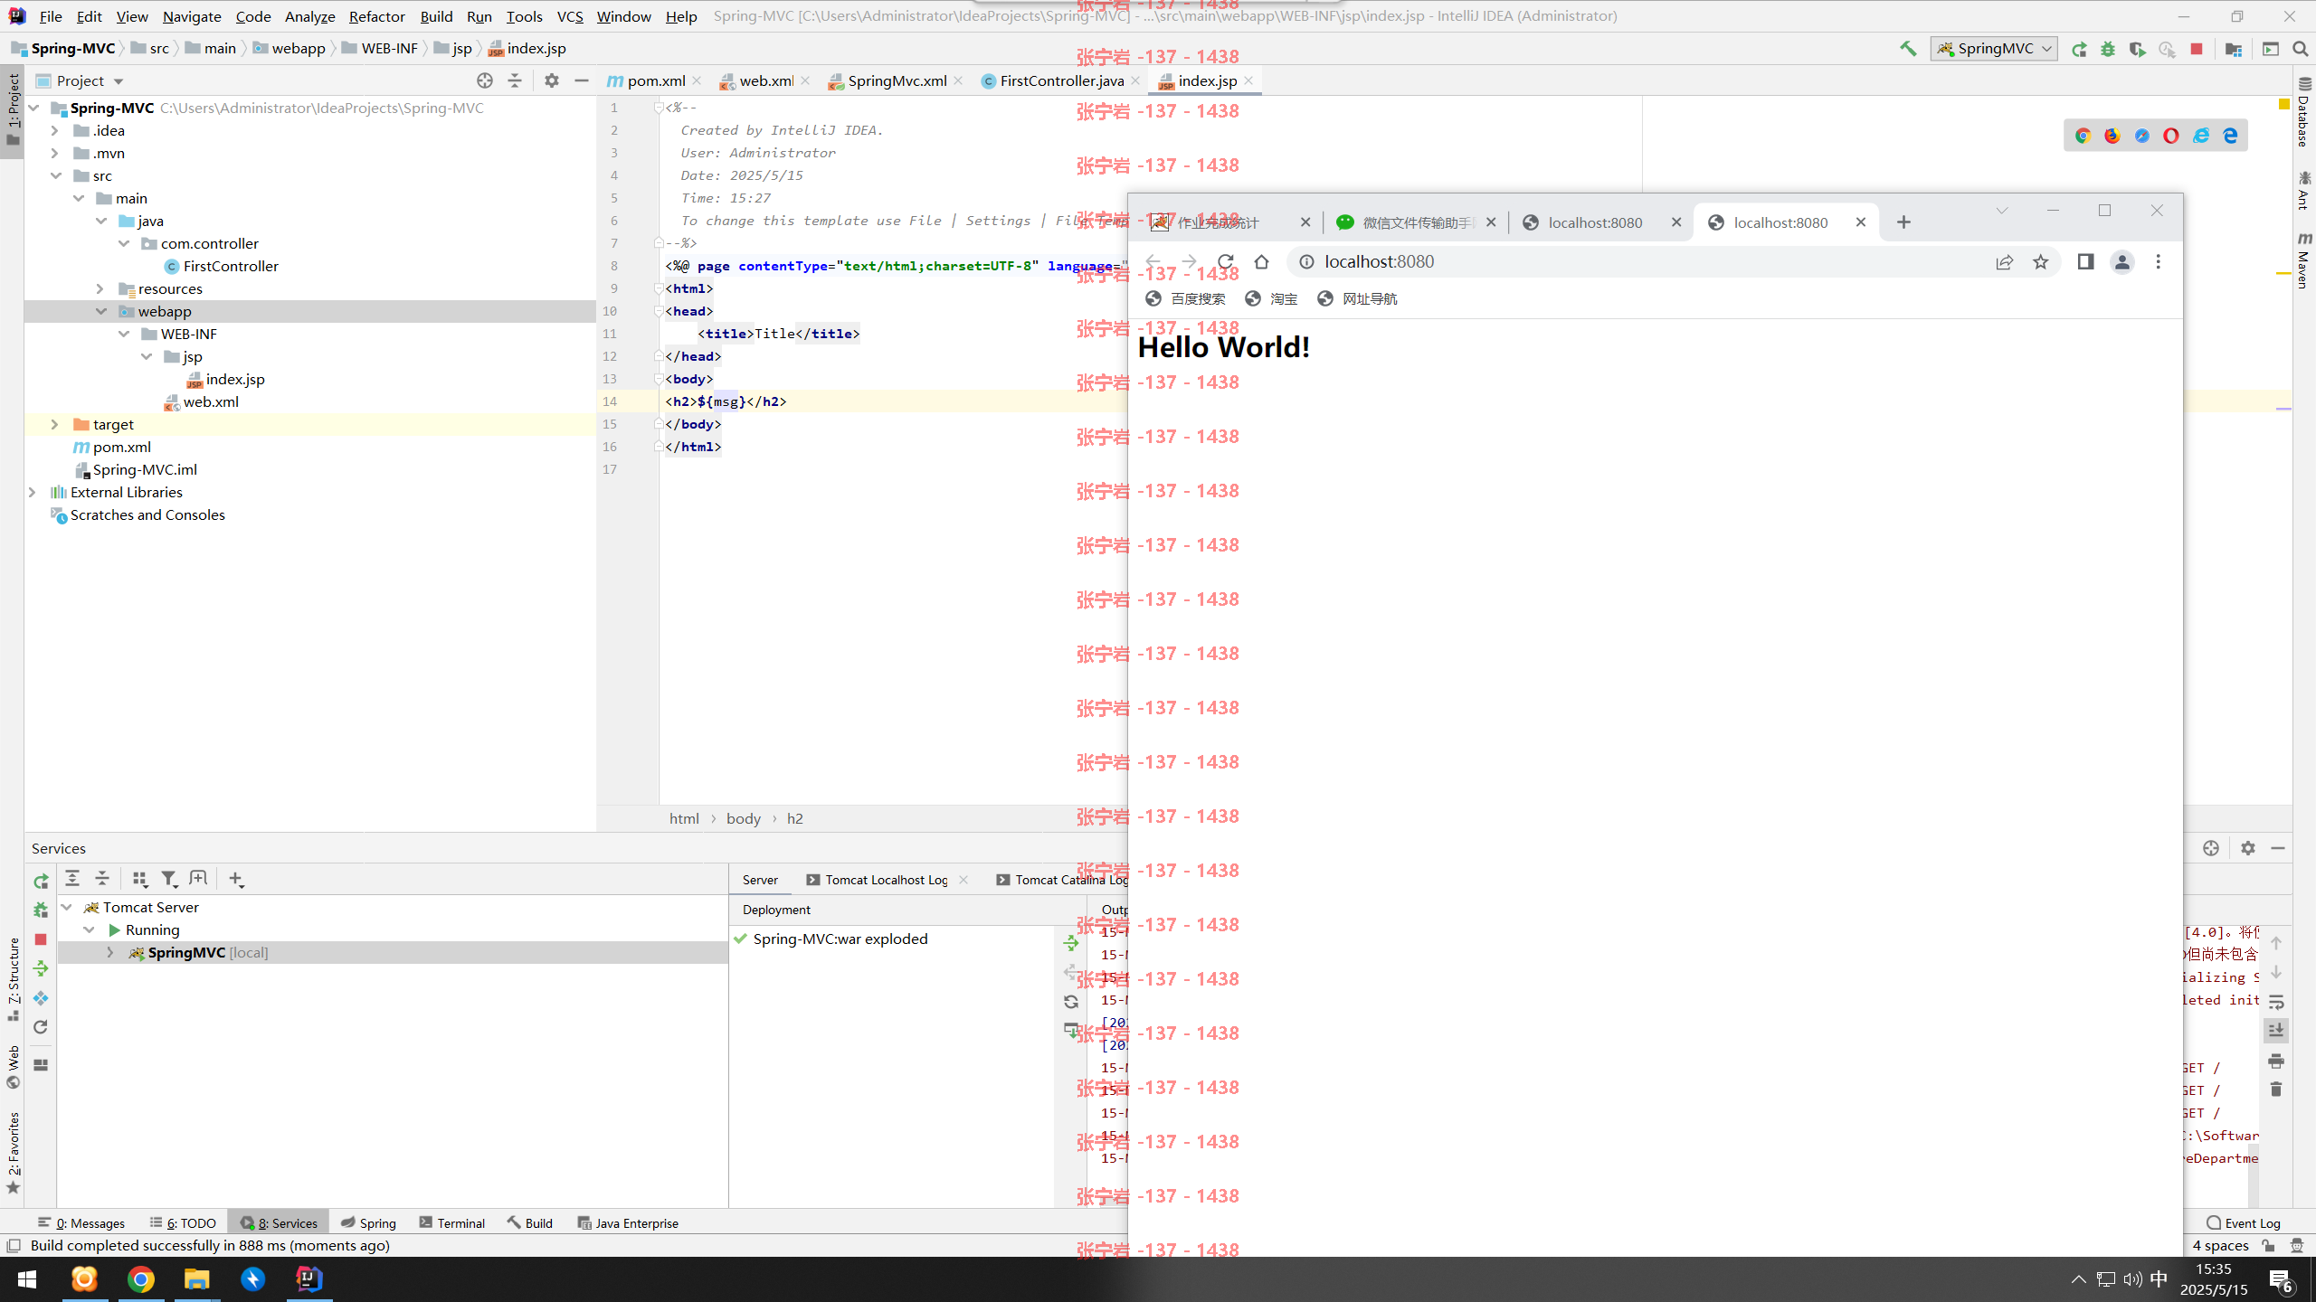This screenshot has height=1302, width=2316.
Task: Collapse the webapp folder
Action: (x=100, y=311)
